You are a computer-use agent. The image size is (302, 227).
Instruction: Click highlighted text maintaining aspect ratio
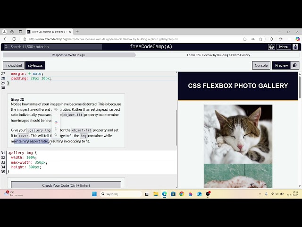31,141
